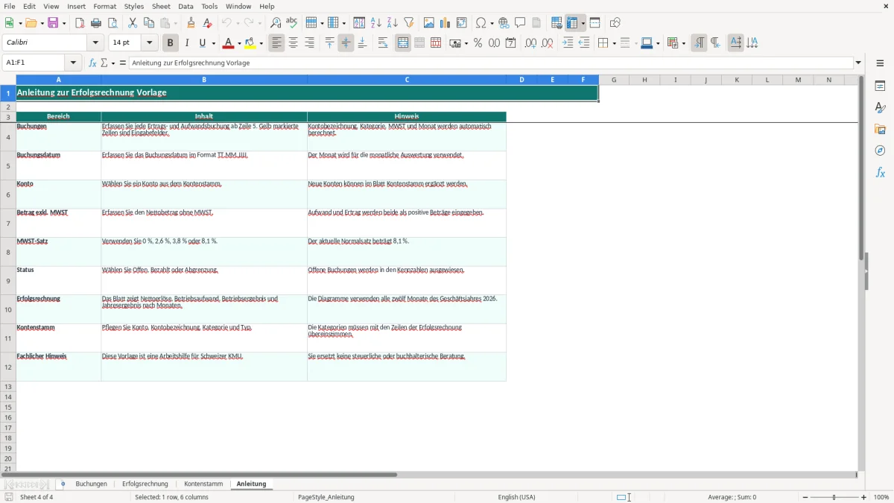Open the Format menu
The image size is (894, 503).
coord(105,6)
